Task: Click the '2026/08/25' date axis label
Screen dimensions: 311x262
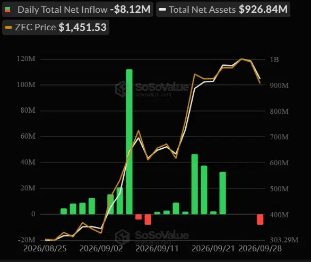Action: pyautogui.click(x=45, y=249)
